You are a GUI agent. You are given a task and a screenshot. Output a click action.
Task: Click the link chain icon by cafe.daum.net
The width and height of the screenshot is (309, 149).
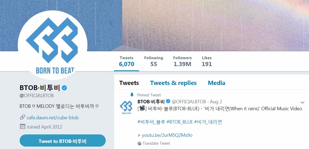pyautogui.click(x=23, y=117)
